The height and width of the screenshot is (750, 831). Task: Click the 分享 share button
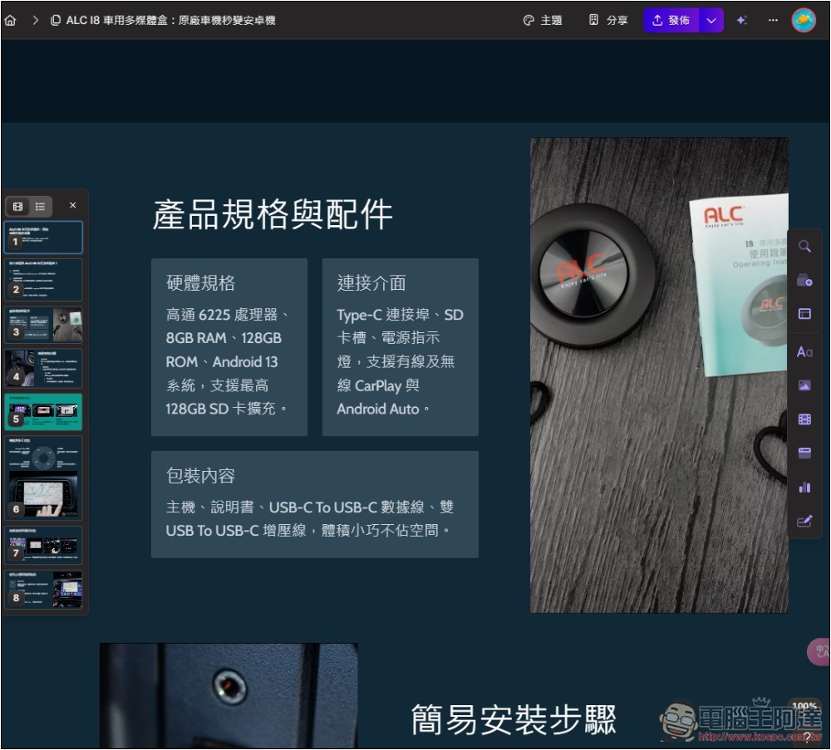(x=608, y=21)
